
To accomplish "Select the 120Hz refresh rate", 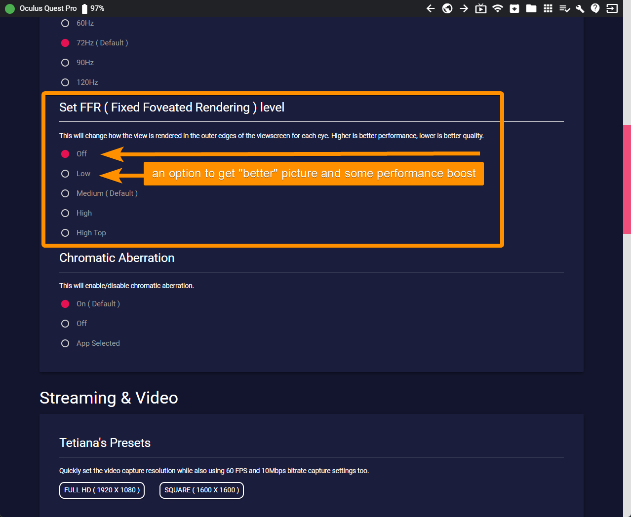I will 65,82.
